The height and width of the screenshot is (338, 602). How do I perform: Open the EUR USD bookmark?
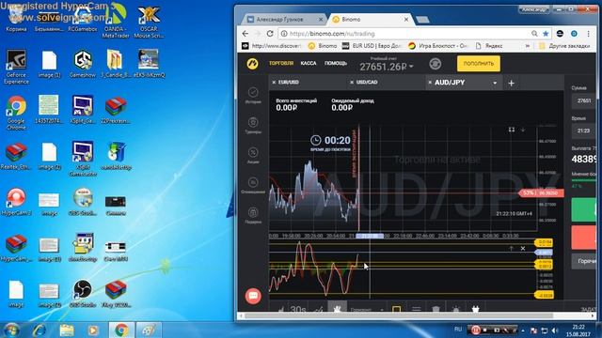pos(372,46)
